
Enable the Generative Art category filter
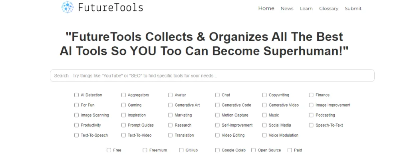tap(170, 105)
